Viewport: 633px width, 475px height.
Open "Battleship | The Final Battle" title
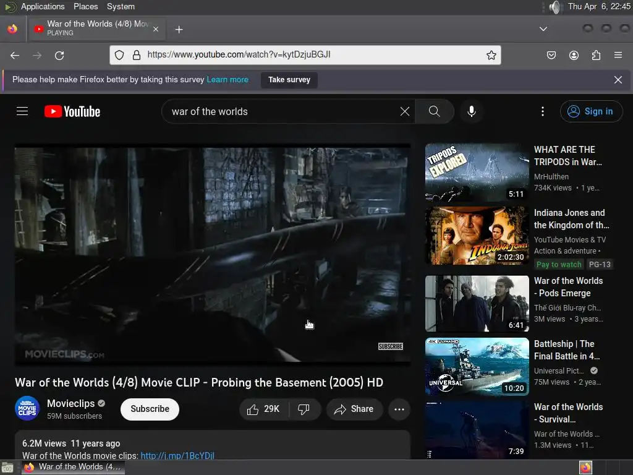click(567, 350)
